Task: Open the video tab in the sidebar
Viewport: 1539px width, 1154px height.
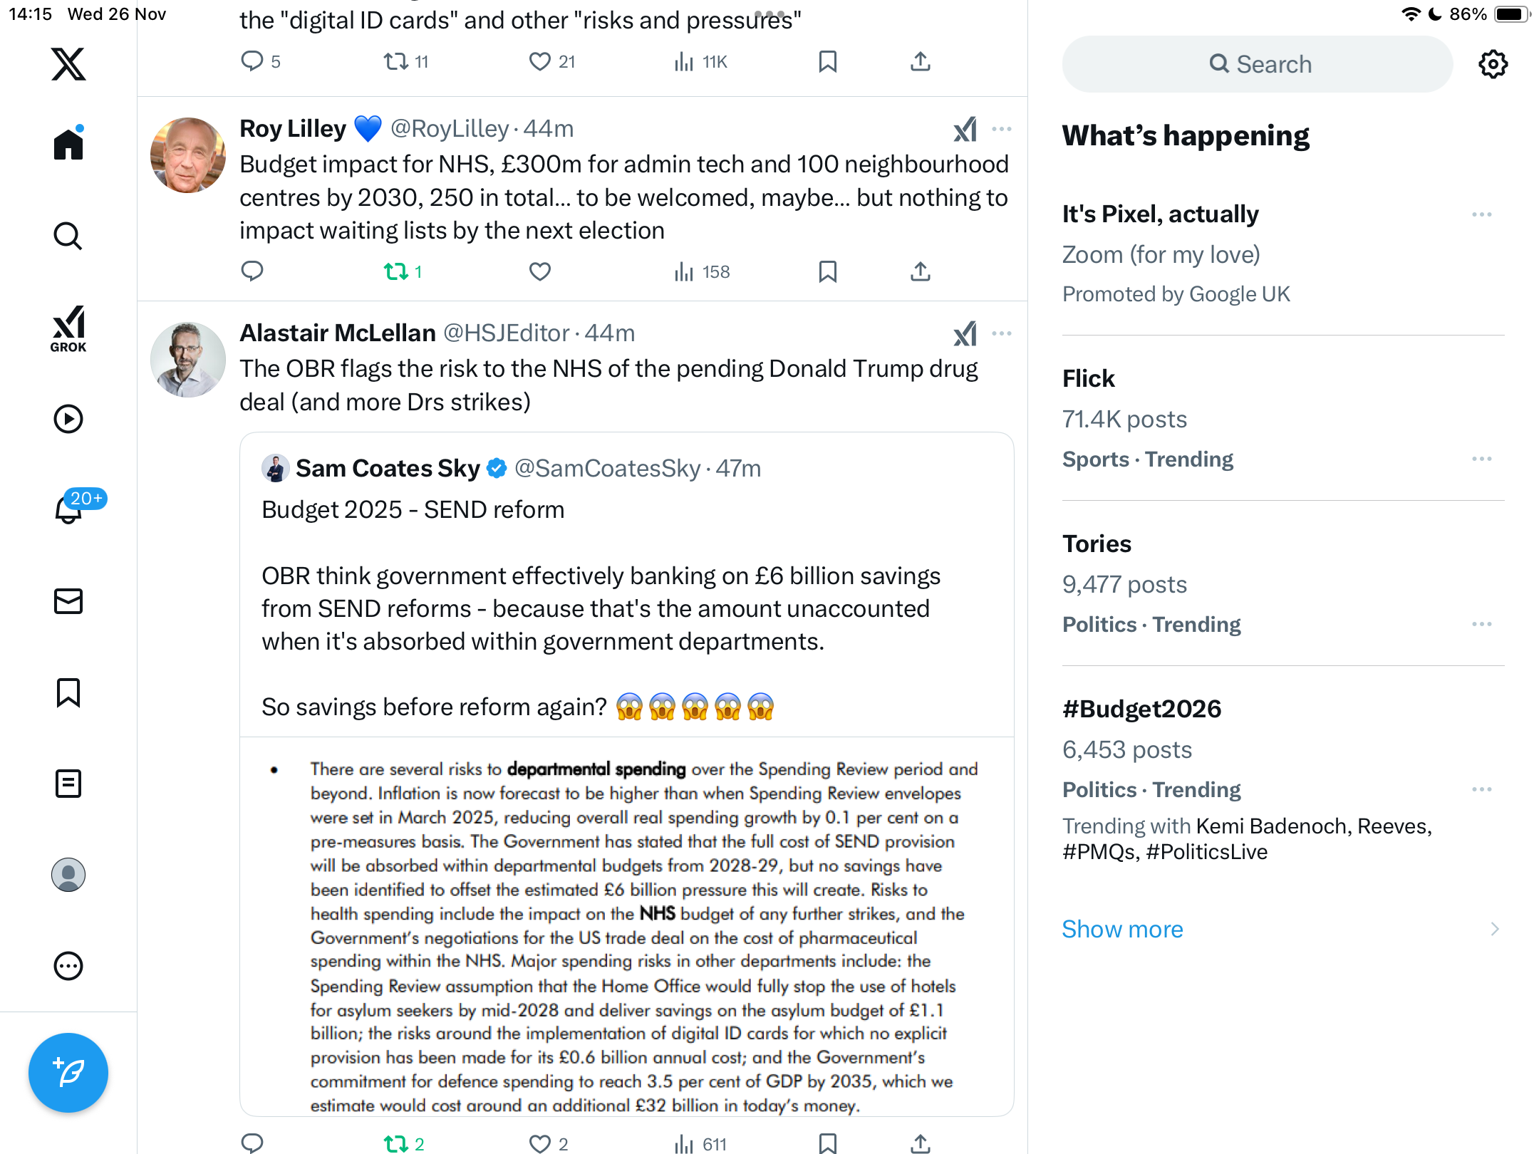Action: click(68, 419)
